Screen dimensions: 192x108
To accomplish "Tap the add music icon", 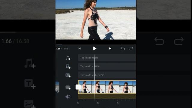I will (68, 58).
